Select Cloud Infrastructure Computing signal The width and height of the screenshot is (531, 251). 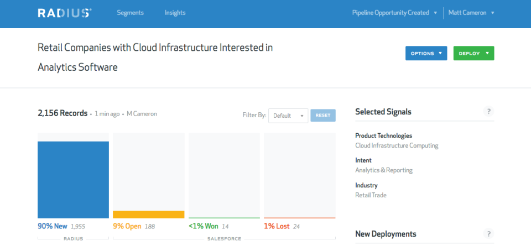coord(397,146)
